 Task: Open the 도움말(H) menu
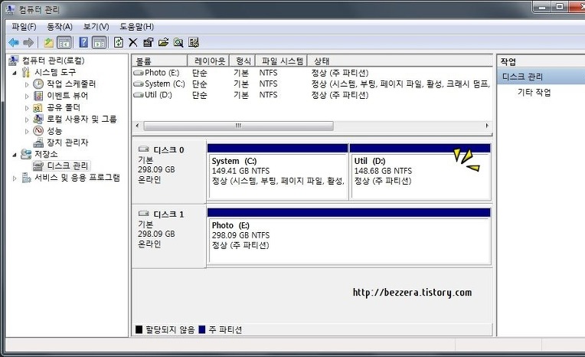(136, 27)
